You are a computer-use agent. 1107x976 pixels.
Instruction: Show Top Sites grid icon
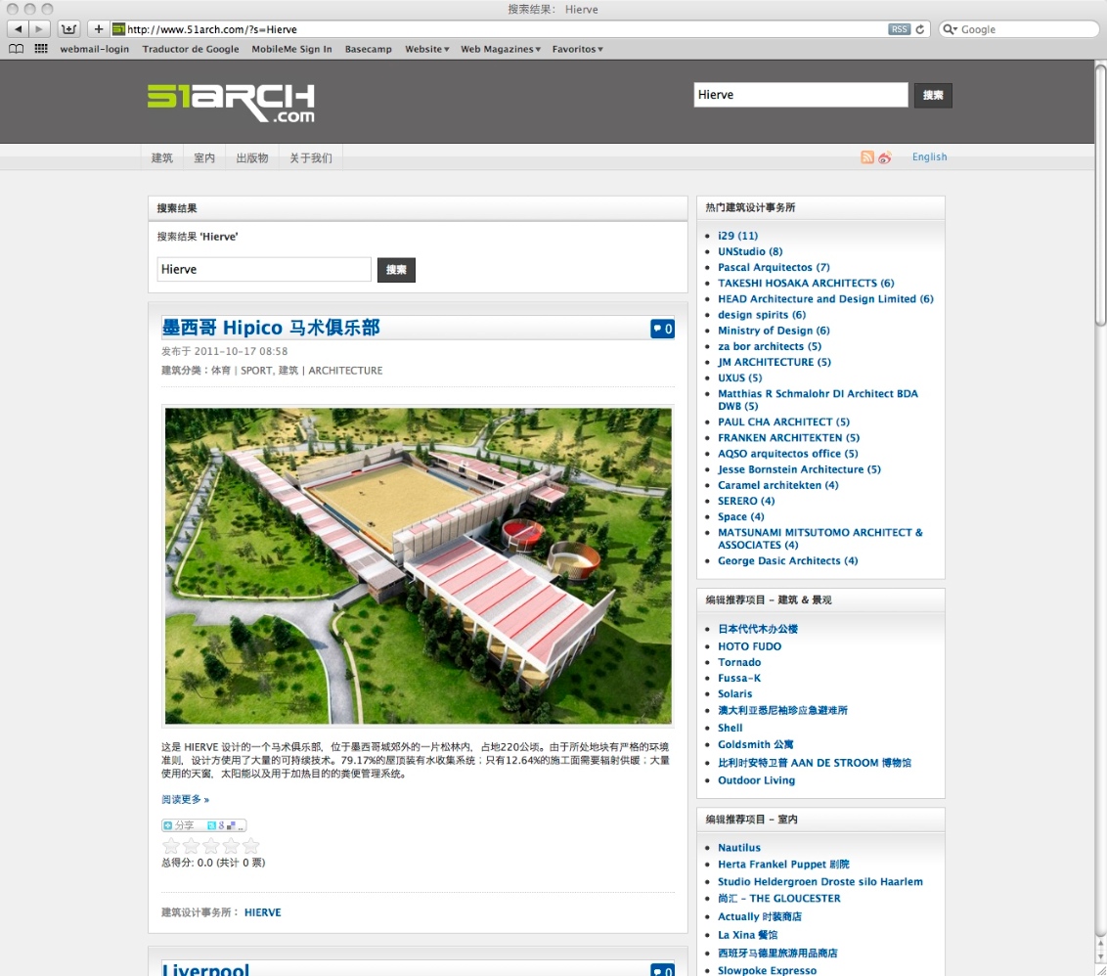[41, 49]
